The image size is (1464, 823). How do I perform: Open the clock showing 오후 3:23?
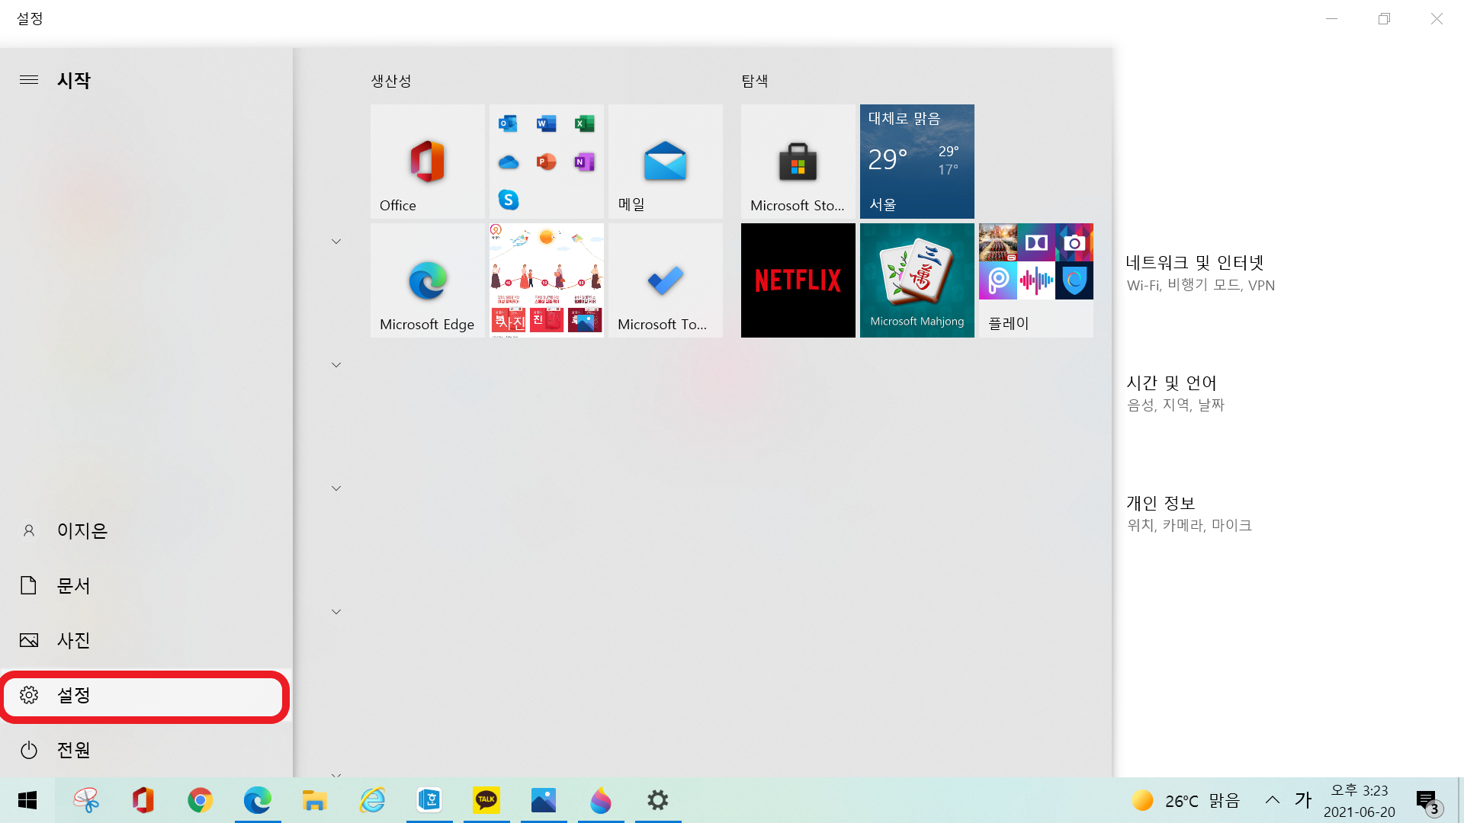click(x=1360, y=800)
